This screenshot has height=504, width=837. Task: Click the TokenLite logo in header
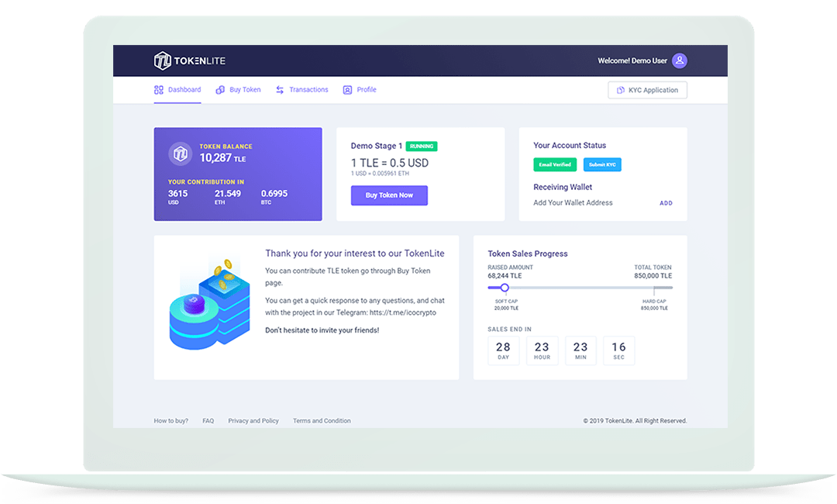tap(189, 60)
